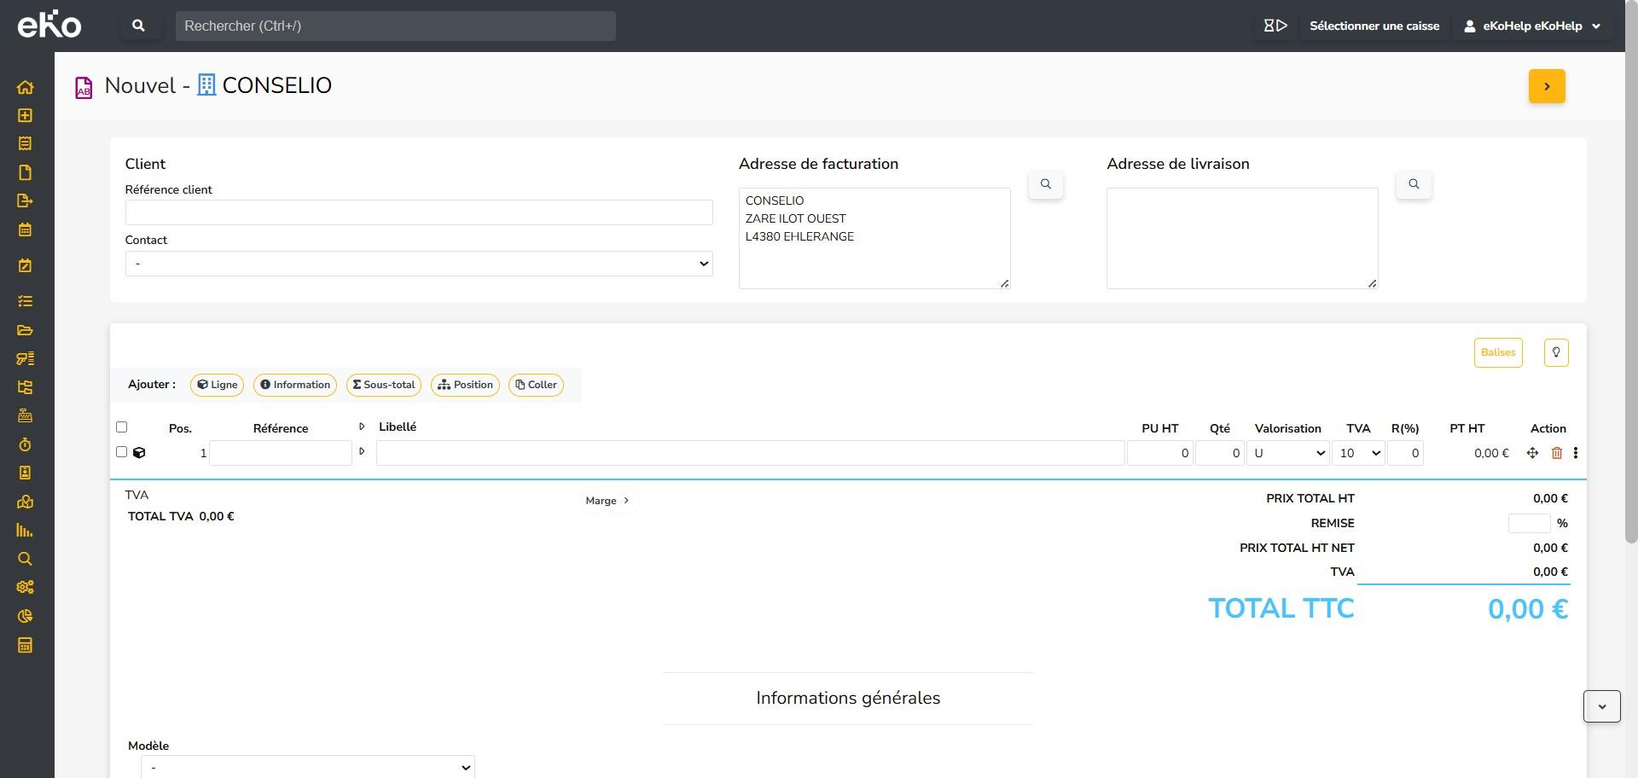This screenshot has width=1638, height=778.
Task: Click Sélectionner une caisse
Action: point(1374,26)
